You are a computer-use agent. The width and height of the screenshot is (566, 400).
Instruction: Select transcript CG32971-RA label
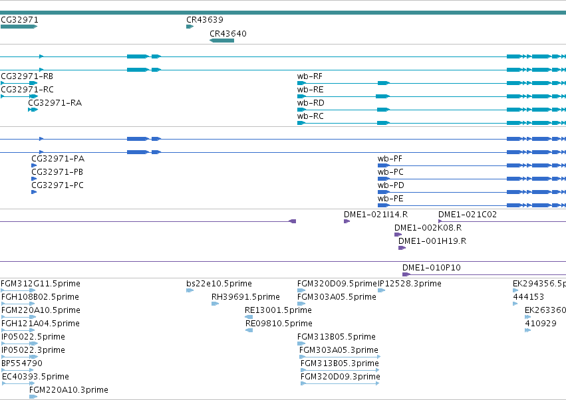pos(55,103)
